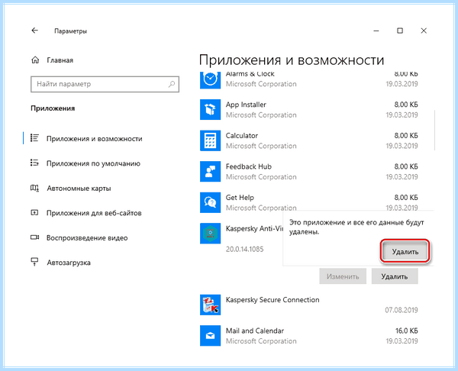Image resolution: width=458 pixels, height=371 pixels.
Task: Go to Главная settings page
Action: [60, 60]
